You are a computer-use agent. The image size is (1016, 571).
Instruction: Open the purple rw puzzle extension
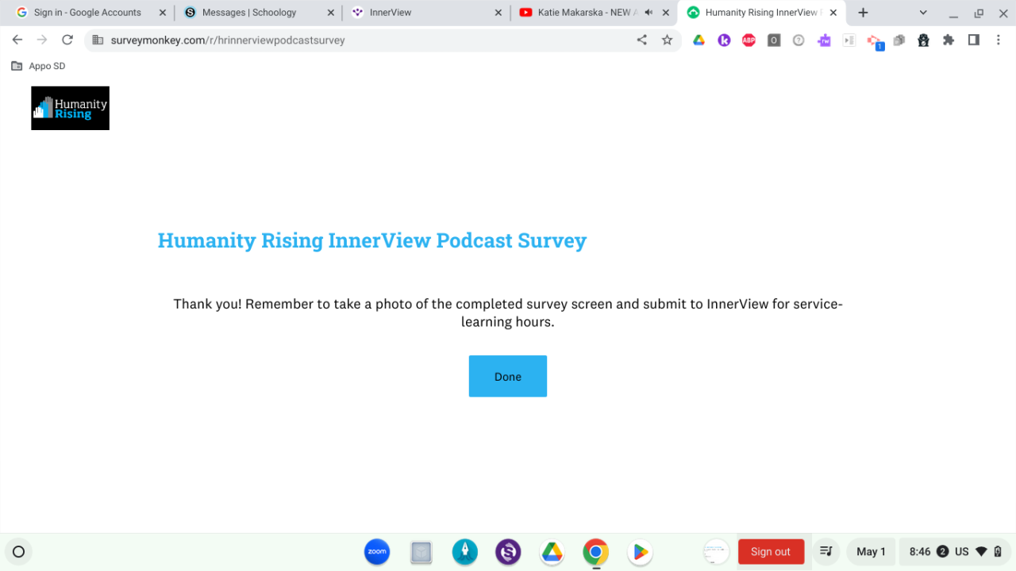click(x=824, y=40)
